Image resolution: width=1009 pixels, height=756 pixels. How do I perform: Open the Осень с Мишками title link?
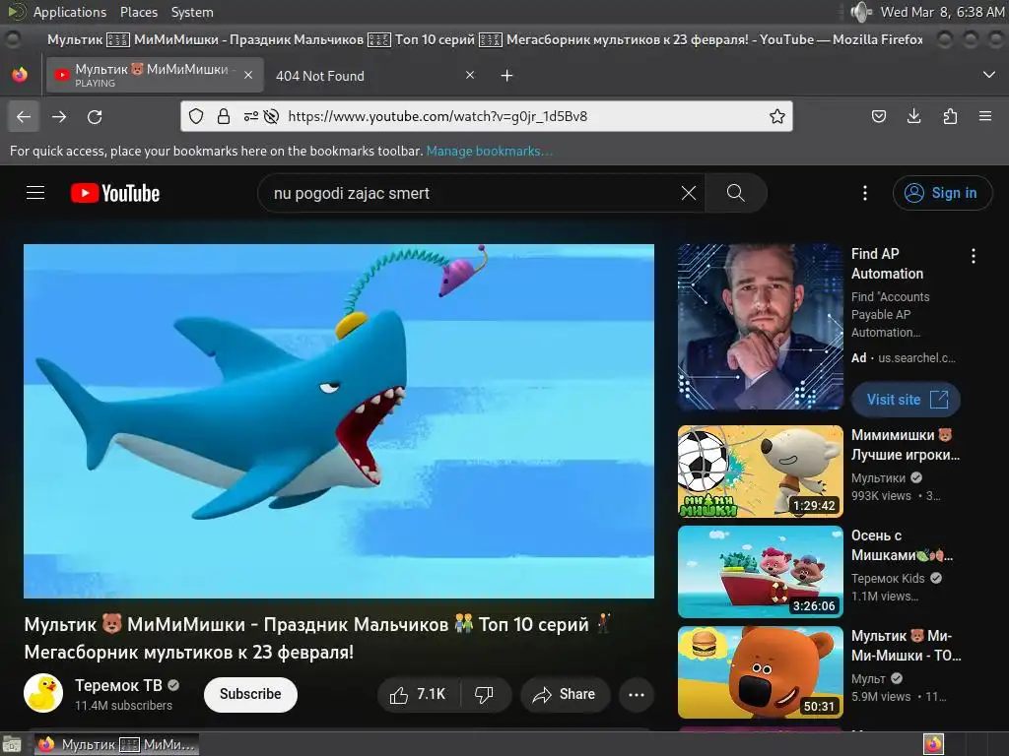coord(902,545)
